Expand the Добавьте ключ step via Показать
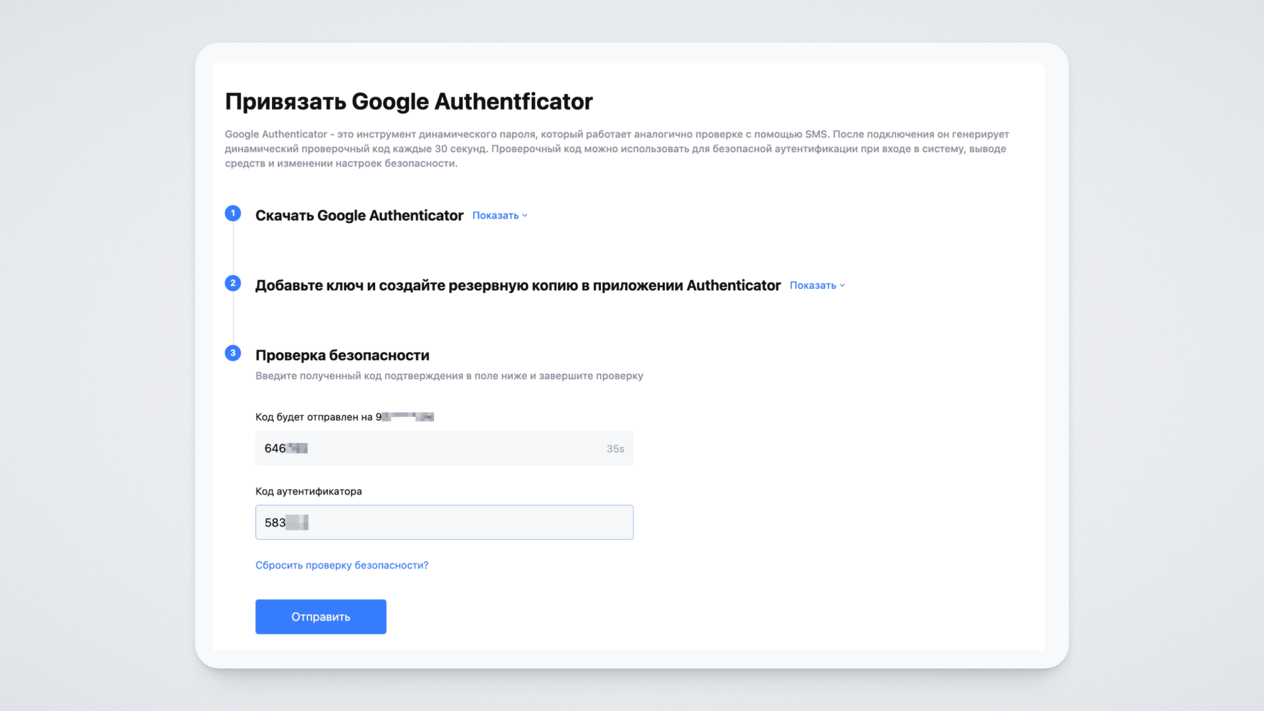Screen dimensions: 1264x711 [812, 286]
